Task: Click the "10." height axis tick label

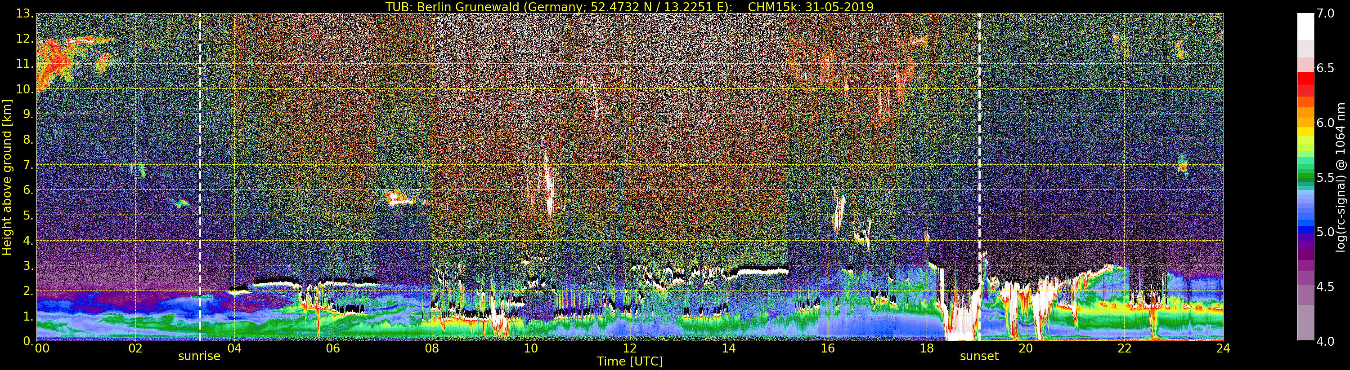Action: (x=25, y=89)
